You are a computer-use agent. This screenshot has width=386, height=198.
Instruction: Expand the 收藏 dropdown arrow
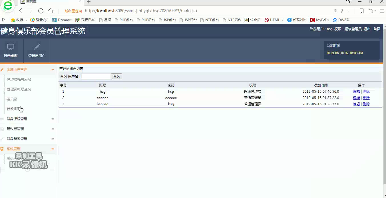pyautogui.click(x=26, y=20)
